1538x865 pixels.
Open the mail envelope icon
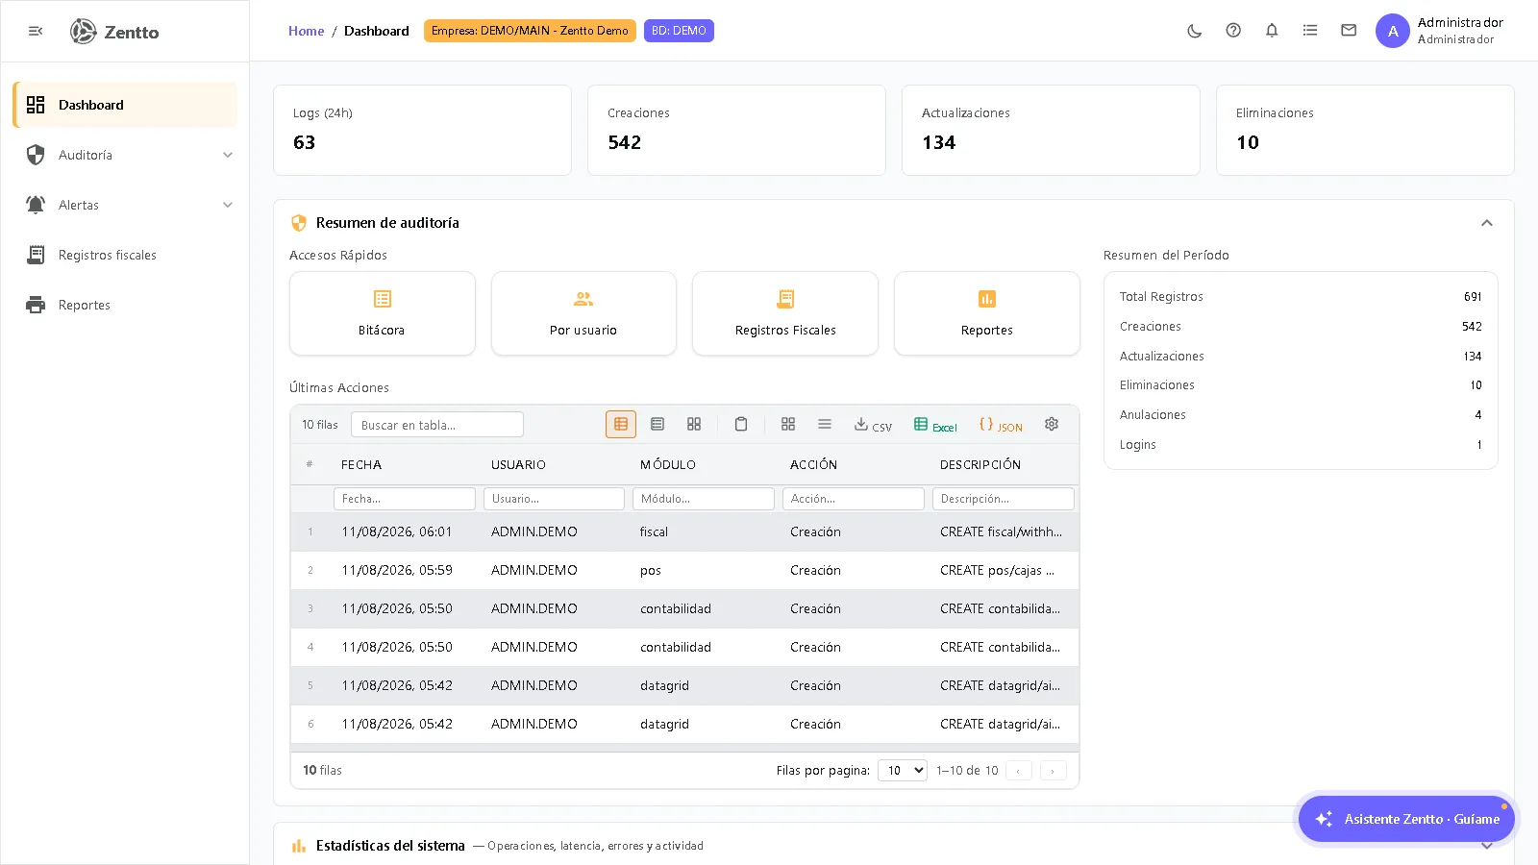1349,31
